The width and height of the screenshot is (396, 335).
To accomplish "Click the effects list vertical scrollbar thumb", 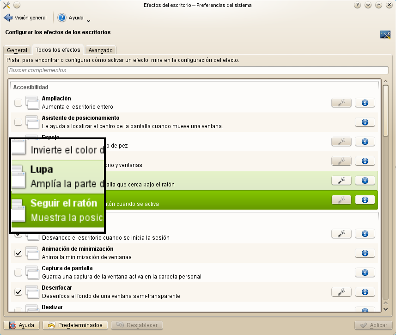I will tap(385, 111).
